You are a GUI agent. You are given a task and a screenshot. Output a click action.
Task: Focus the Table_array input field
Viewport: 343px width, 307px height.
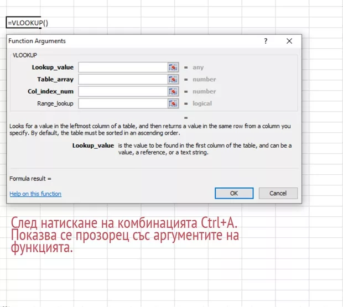(x=123, y=79)
